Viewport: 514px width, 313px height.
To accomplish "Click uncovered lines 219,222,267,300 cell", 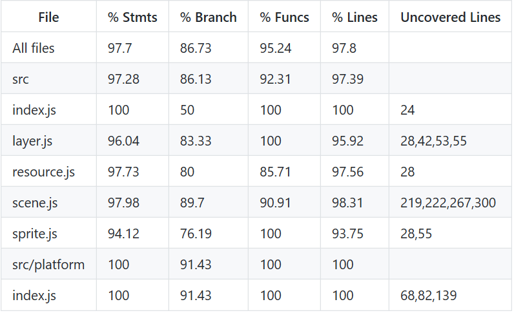I will tap(447, 203).
